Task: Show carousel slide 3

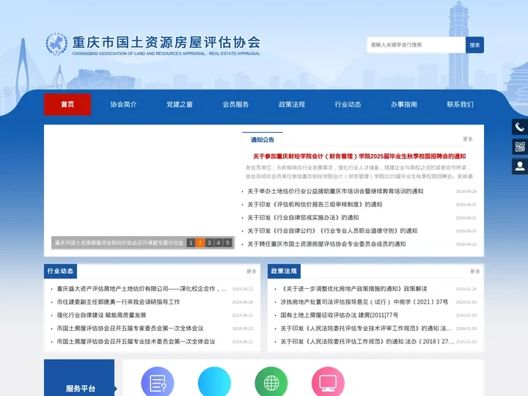Action: pyautogui.click(x=209, y=243)
